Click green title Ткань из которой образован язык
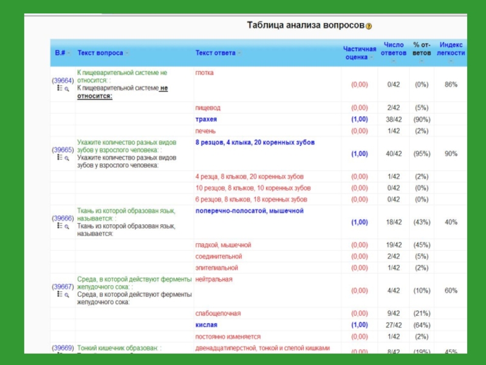 [126, 215]
